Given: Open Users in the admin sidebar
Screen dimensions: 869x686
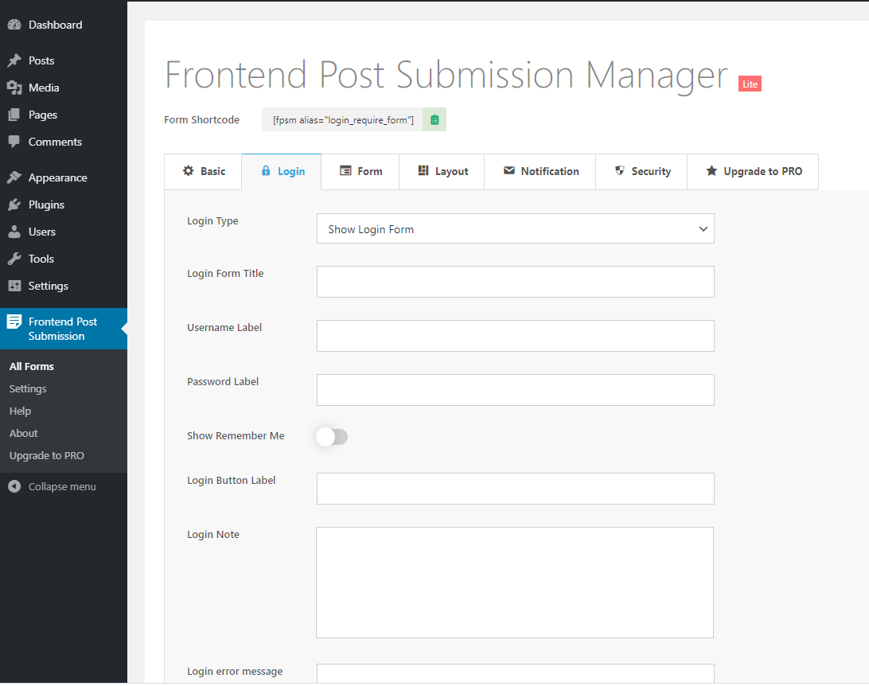Looking at the screenshot, I should 64,232.
